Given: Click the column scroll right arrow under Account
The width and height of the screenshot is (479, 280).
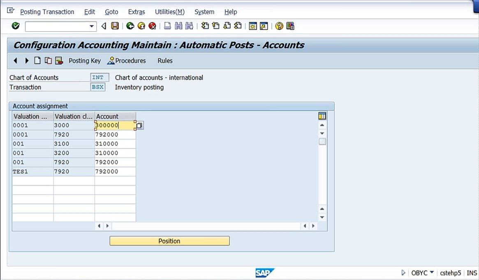Looking at the screenshot, I should click(107, 226).
